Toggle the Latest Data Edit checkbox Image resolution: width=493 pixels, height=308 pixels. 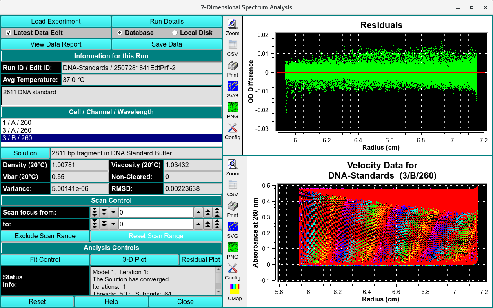(9, 33)
